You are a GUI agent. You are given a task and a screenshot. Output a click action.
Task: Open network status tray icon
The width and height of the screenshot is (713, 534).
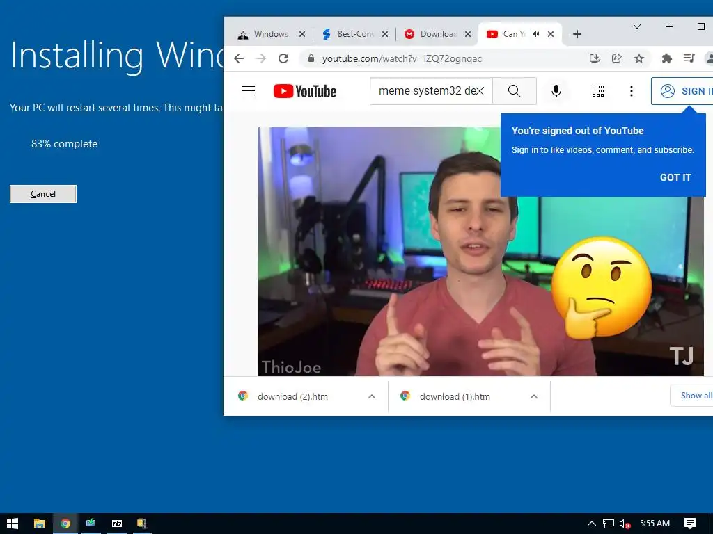608,524
